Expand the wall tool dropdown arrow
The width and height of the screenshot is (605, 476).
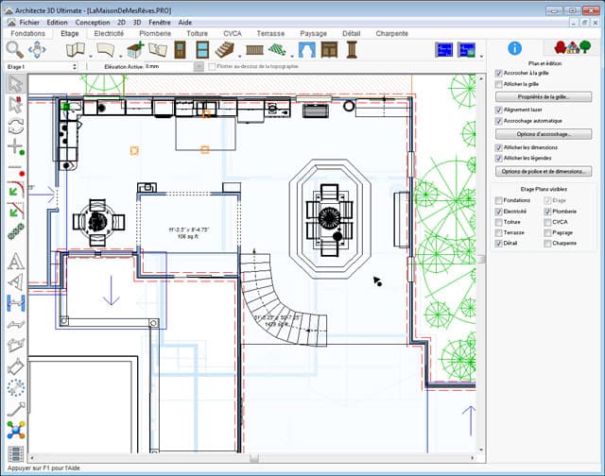(91, 57)
